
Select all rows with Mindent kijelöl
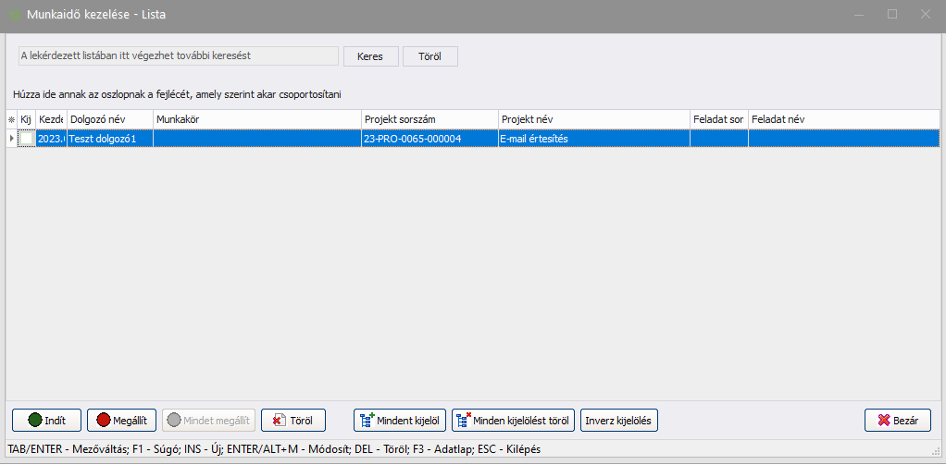[x=400, y=420]
